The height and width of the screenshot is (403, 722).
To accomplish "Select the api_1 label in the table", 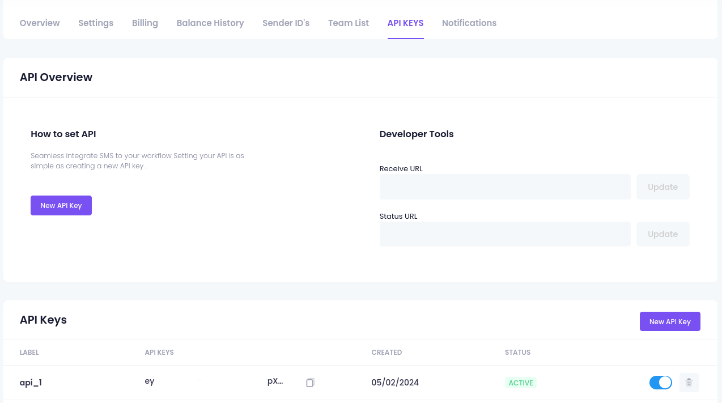I will (31, 383).
